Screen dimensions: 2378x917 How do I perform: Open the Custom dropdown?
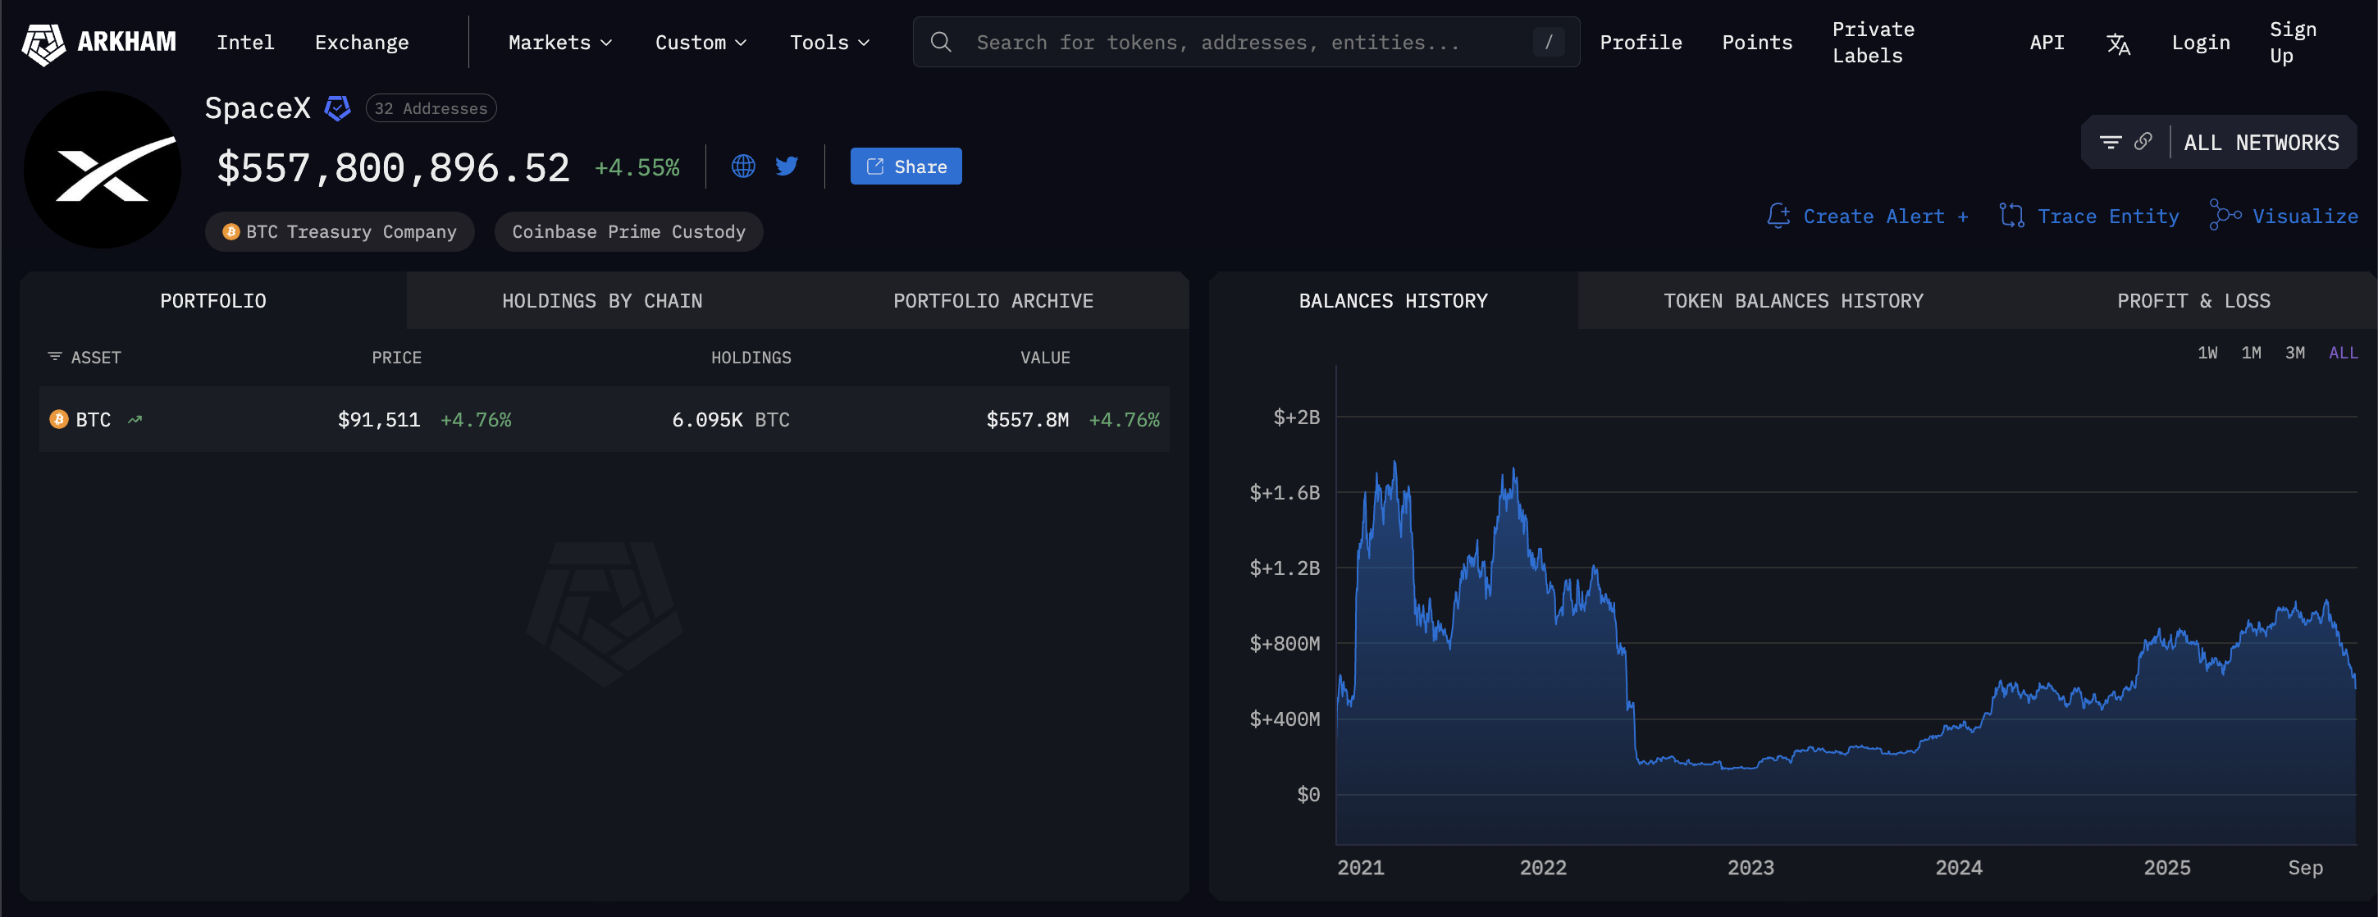pos(700,42)
